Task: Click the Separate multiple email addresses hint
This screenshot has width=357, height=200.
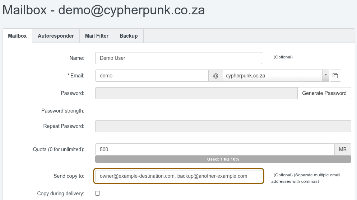Action: 306,178
